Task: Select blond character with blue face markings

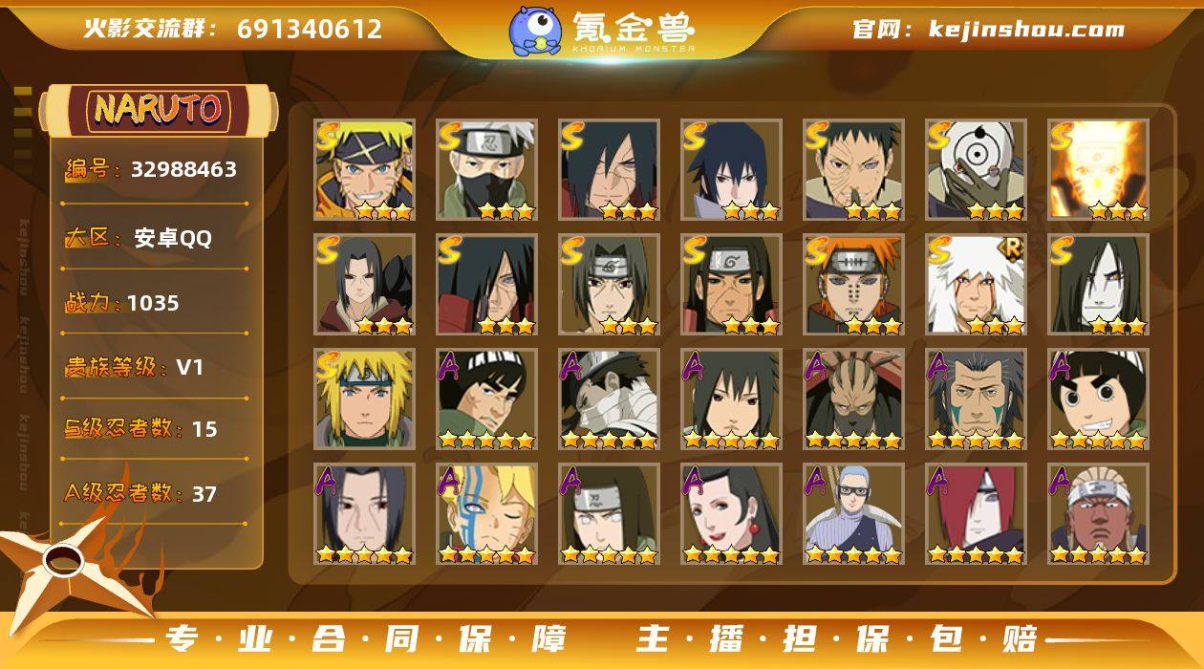Action: [487, 514]
